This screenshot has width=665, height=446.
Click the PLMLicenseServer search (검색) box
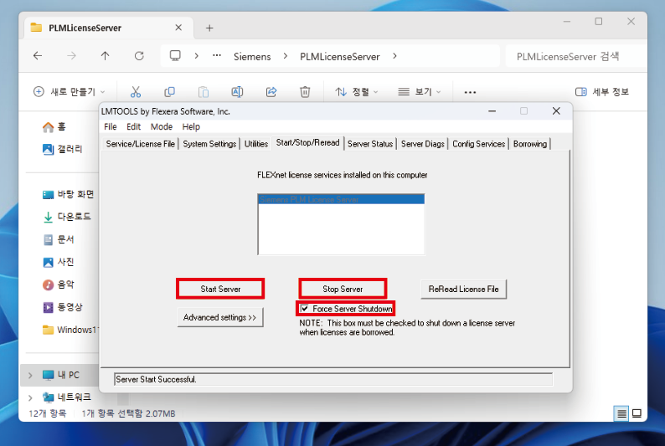pyautogui.click(x=576, y=56)
